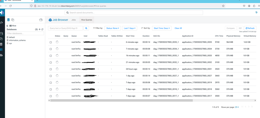The image size is (260, 118).
Task: Open the Jobs icon in dark sidebar
Action: click(1, 50)
